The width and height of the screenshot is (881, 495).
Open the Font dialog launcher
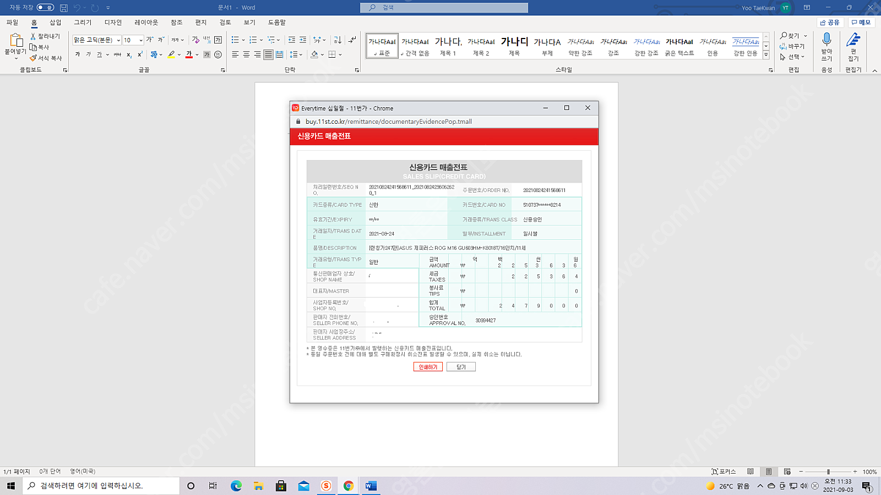tap(223, 70)
